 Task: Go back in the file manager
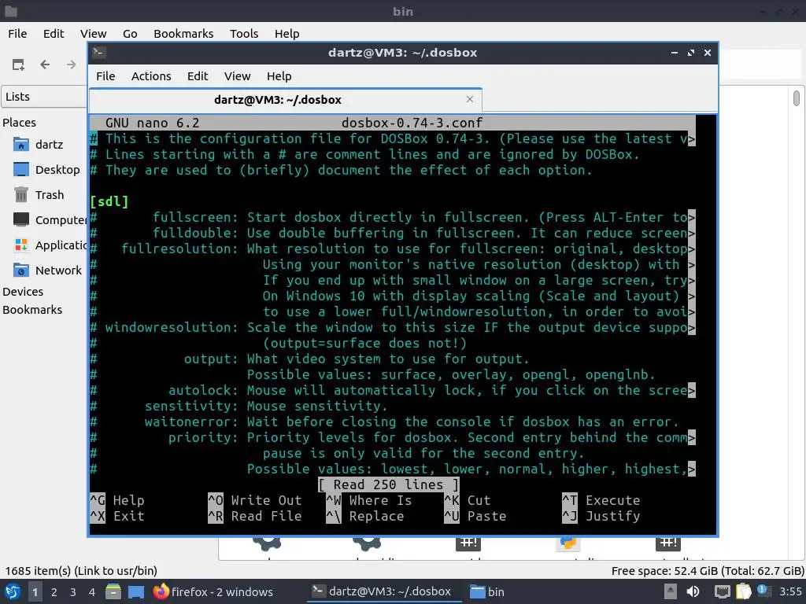pos(45,64)
